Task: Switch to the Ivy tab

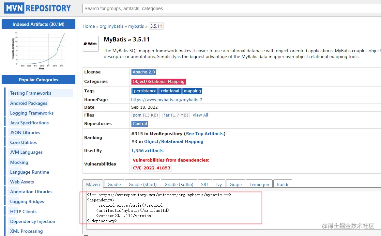Action: 219,184
